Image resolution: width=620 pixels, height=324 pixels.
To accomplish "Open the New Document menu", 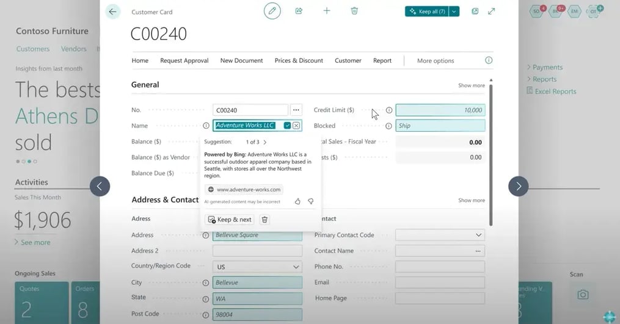I will 242,60.
